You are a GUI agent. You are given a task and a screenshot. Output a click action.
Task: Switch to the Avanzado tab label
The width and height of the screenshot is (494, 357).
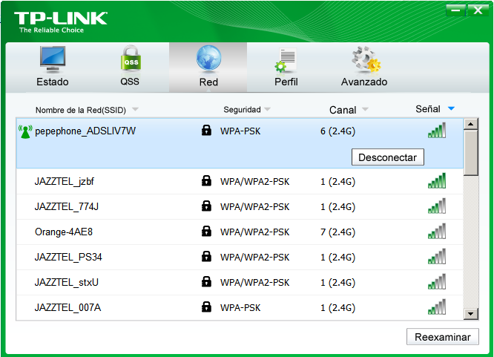coord(364,82)
